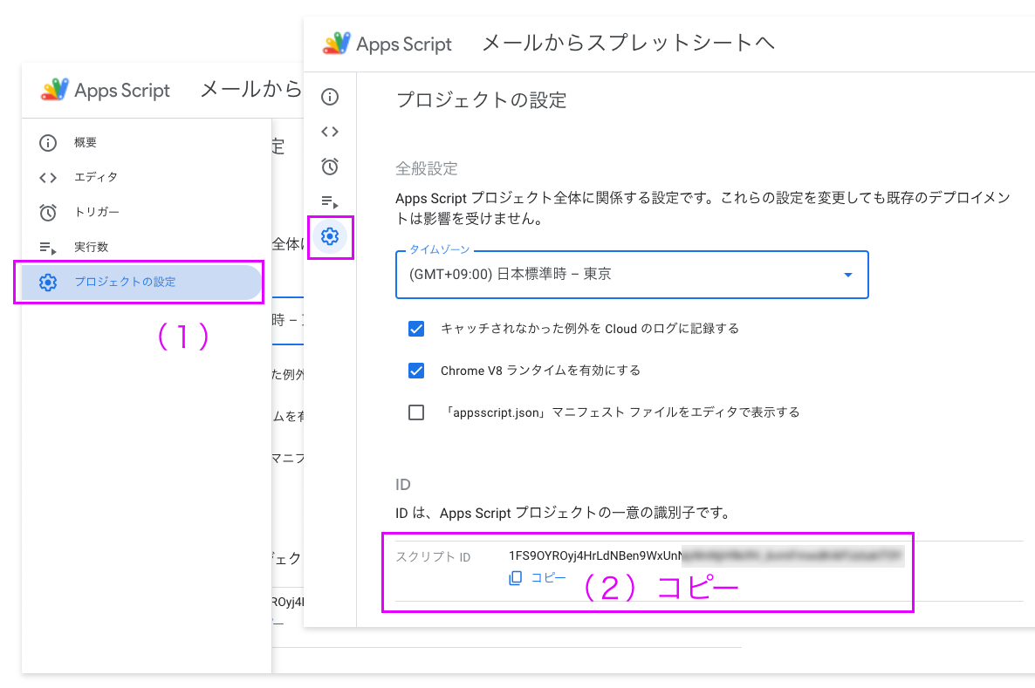1035x688 pixels.
Task: Open Triggers using the clock icon
Action: (x=329, y=167)
